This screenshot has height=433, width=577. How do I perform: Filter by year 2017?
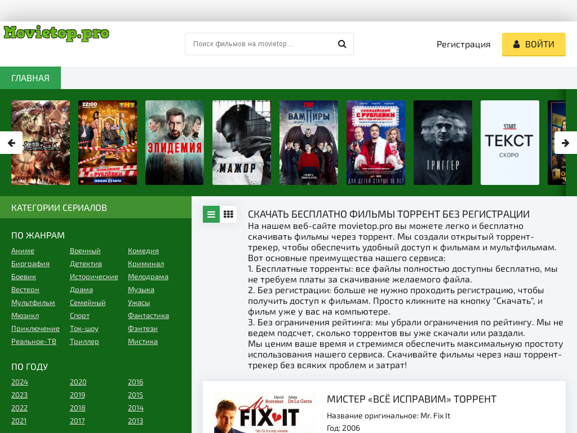[x=77, y=421]
